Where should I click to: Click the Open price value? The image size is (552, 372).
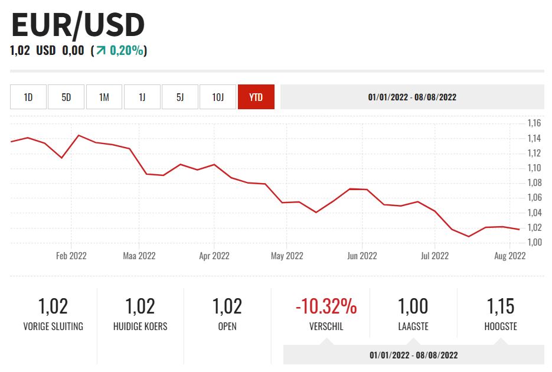[x=227, y=306]
